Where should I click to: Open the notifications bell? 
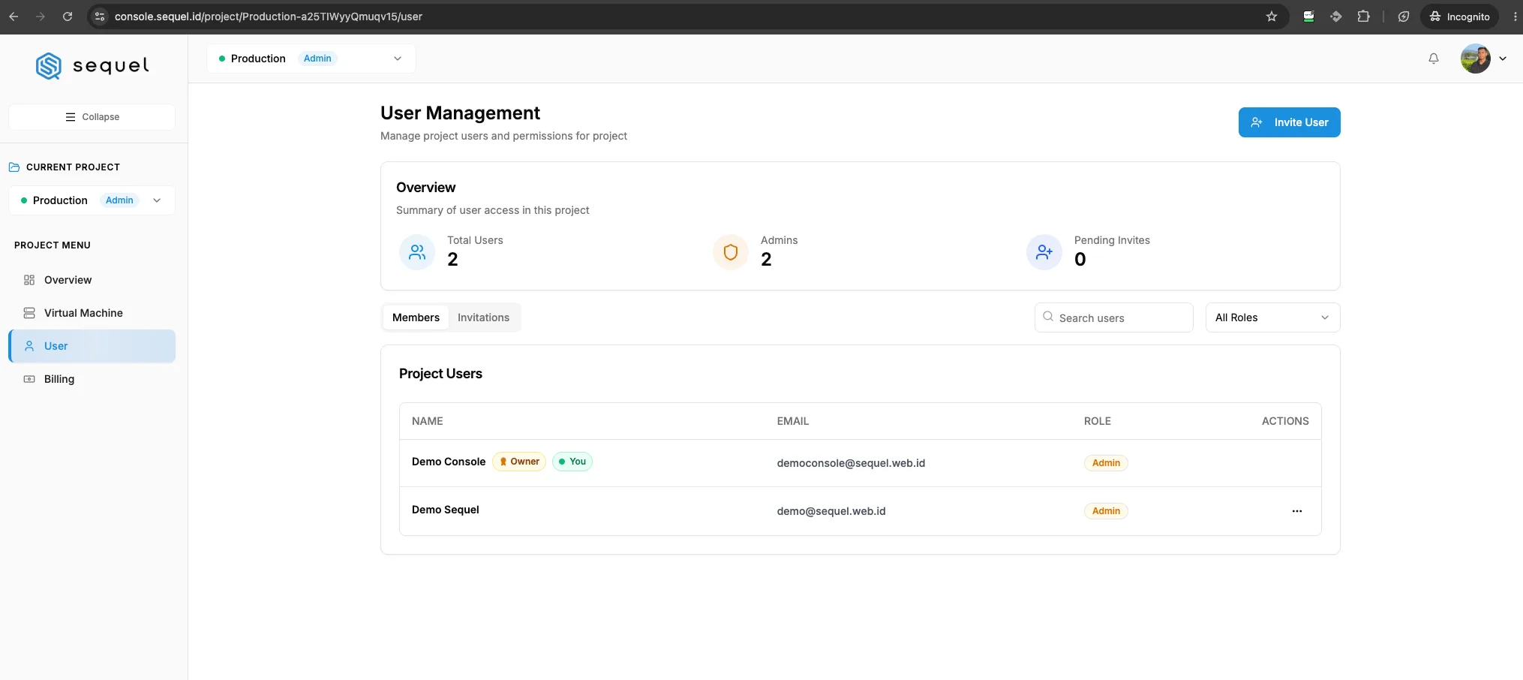tap(1433, 59)
